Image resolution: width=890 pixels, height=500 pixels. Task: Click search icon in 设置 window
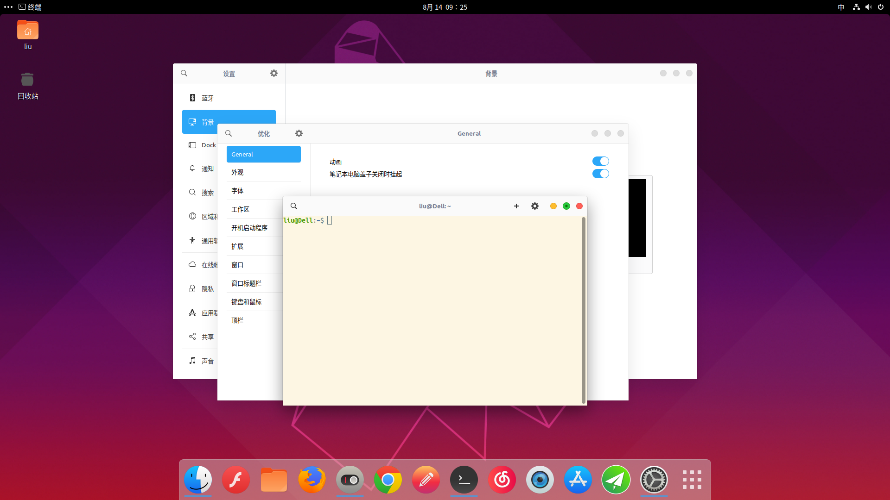coord(184,73)
